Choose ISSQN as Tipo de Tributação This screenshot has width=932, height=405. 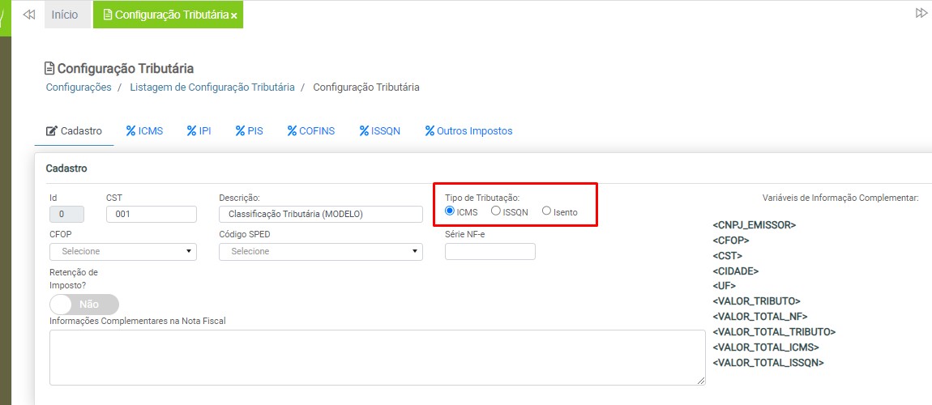496,211
